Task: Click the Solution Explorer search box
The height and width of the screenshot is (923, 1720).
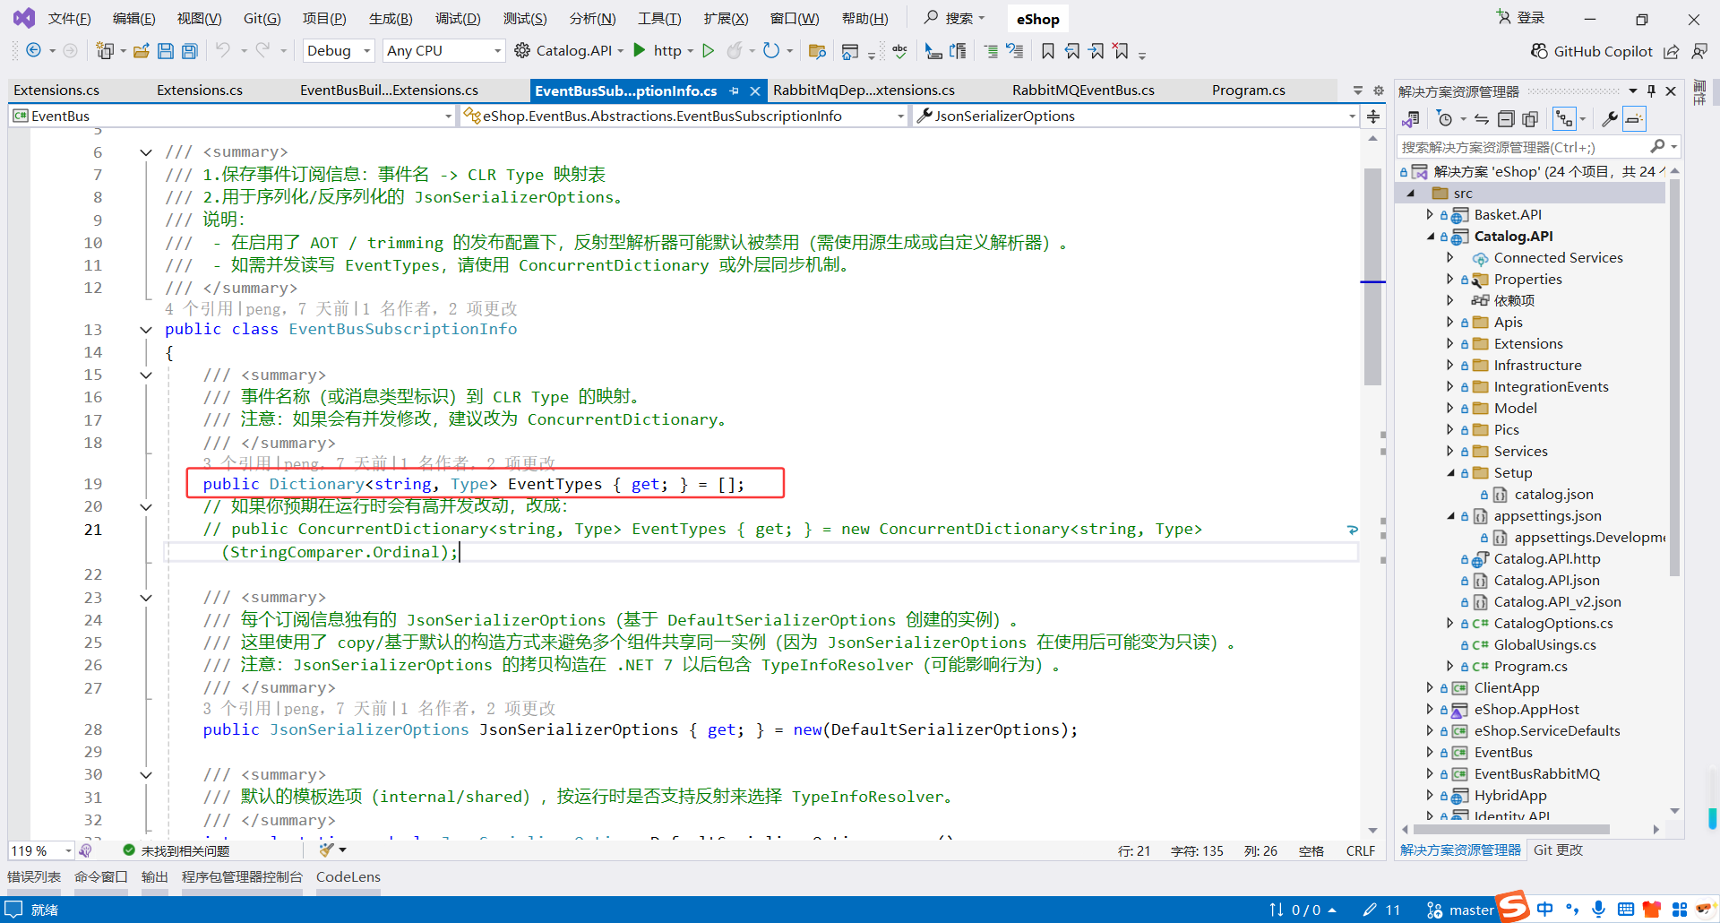Action: (1523, 146)
